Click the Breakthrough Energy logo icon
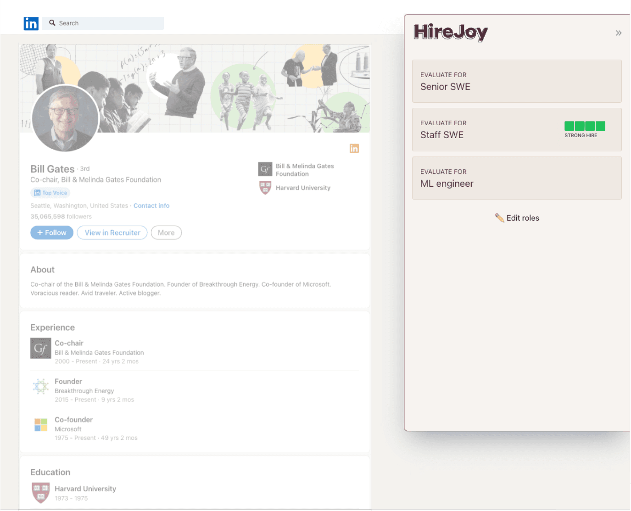Viewport: 631px width, 511px height. [41, 387]
